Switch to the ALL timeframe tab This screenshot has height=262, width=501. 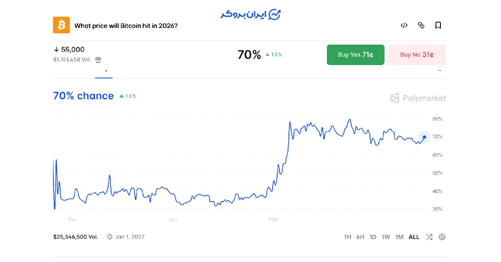pos(414,237)
